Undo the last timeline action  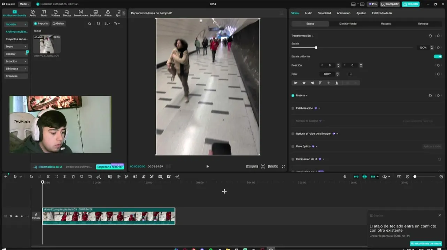(31, 177)
